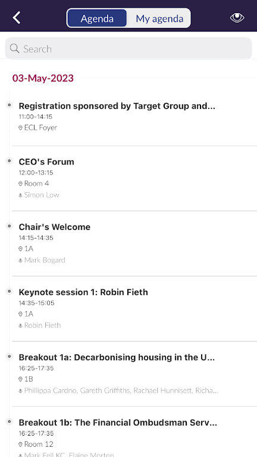Click the microphone icon beside Simon Low

tap(20, 195)
